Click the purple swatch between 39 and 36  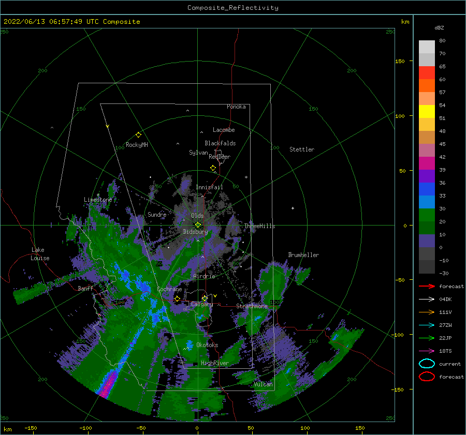(x=427, y=176)
